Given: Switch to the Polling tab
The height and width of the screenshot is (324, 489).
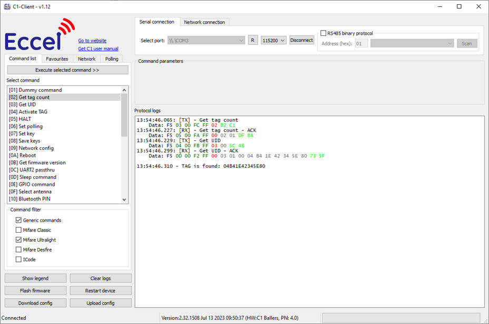Looking at the screenshot, I should click(111, 59).
